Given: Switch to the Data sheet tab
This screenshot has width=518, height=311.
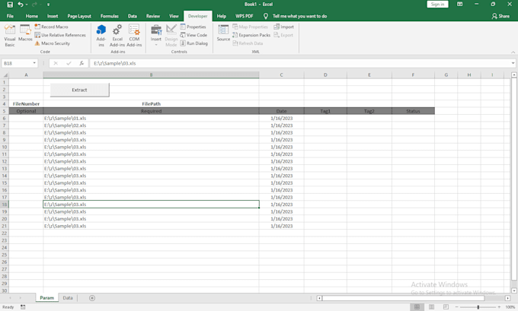Looking at the screenshot, I should (x=68, y=298).
